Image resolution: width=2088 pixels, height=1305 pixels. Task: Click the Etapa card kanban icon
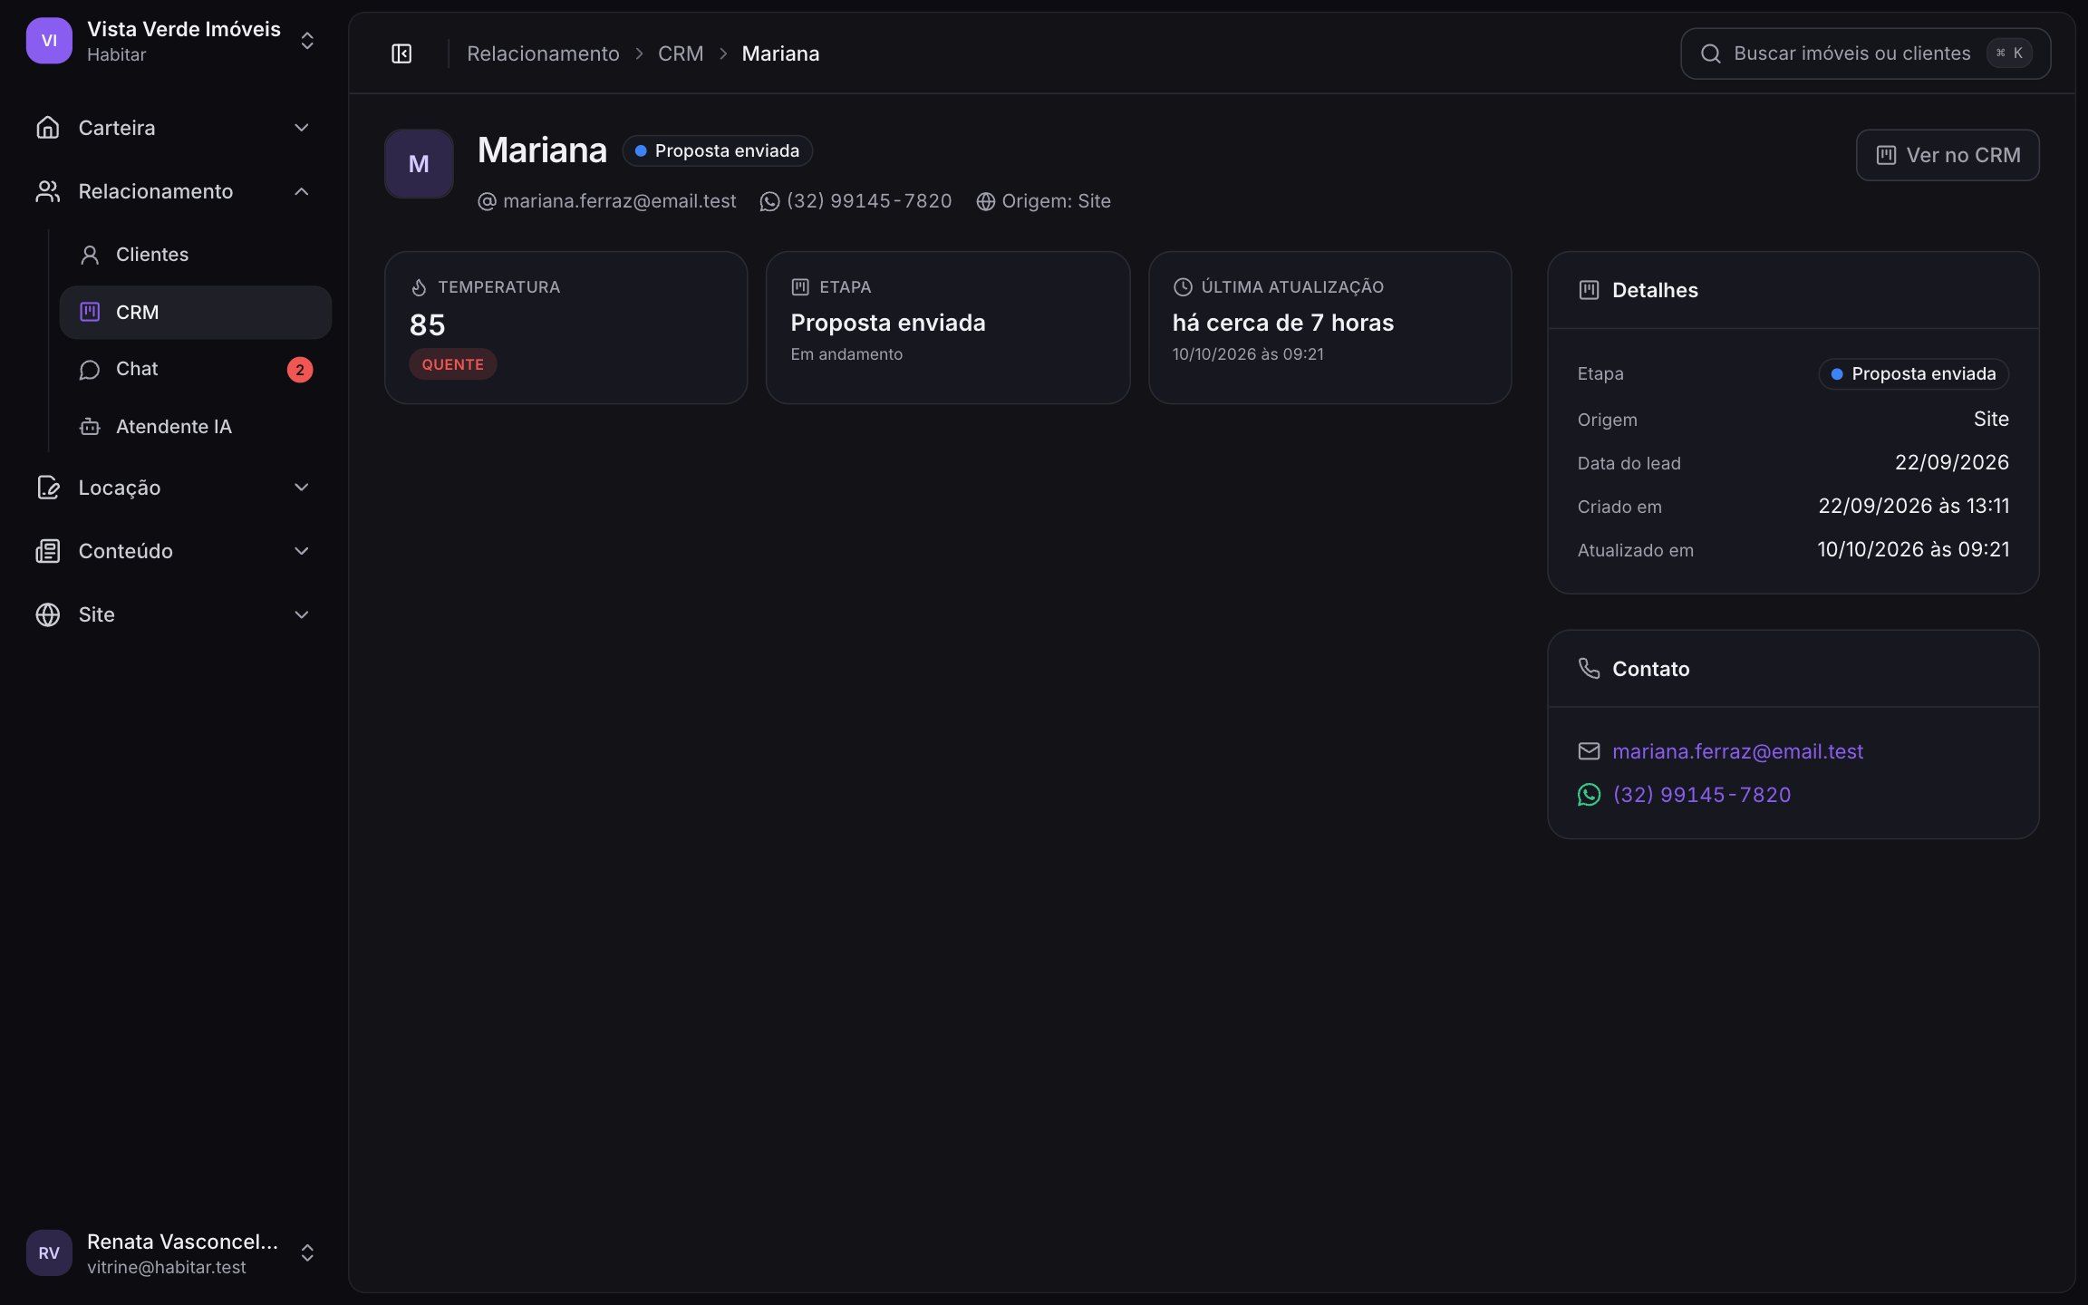pyautogui.click(x=800, y=287)
